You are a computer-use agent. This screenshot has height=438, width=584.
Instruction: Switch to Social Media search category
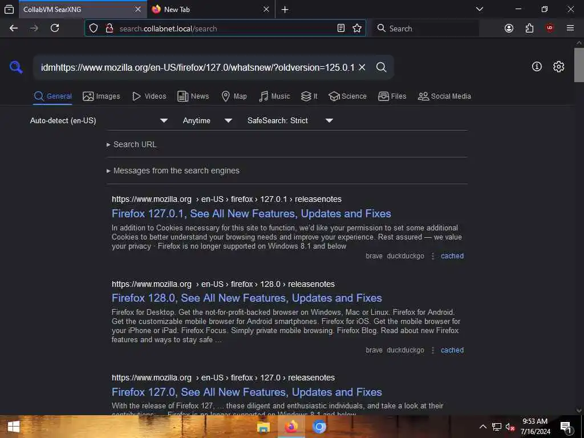(x=444, y=96)
